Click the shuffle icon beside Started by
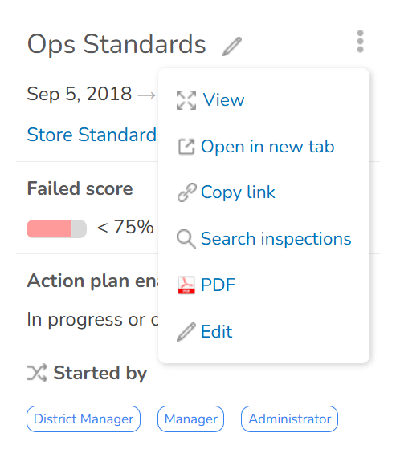Screen dimensions: 396x461 pyautogui.click(x=37, y=373)
